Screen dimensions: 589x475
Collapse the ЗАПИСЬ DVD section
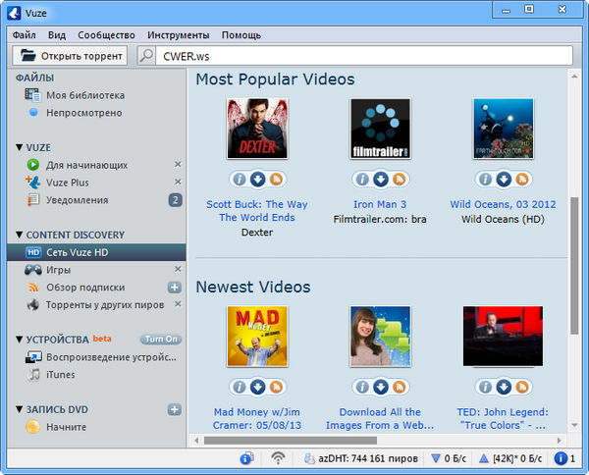click(20, 409)
